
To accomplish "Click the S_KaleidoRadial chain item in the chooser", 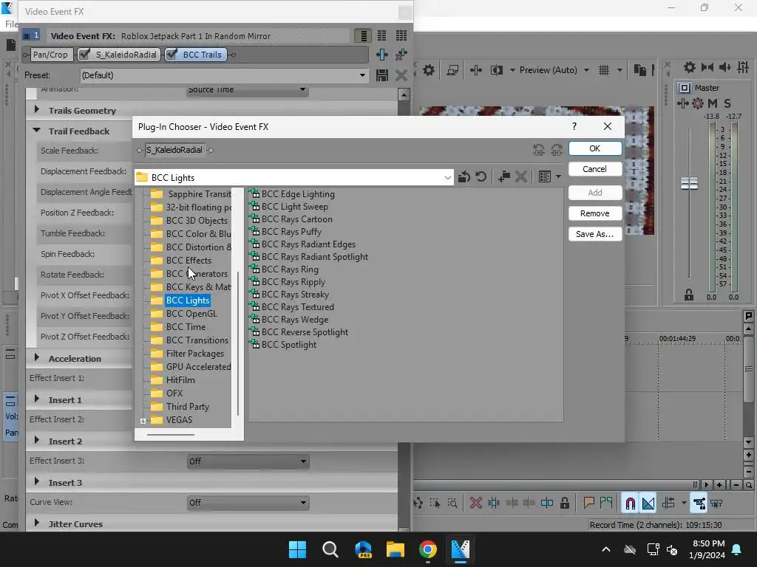I will click(x=174, y=150).
